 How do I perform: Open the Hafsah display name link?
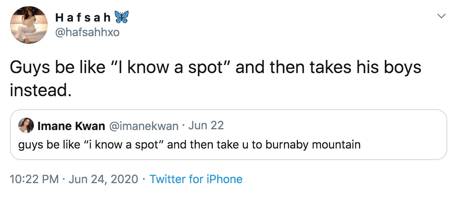[x=83, y=18]
